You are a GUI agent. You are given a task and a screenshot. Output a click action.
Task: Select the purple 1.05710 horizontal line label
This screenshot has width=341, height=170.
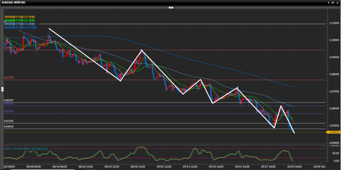(9, 111)
